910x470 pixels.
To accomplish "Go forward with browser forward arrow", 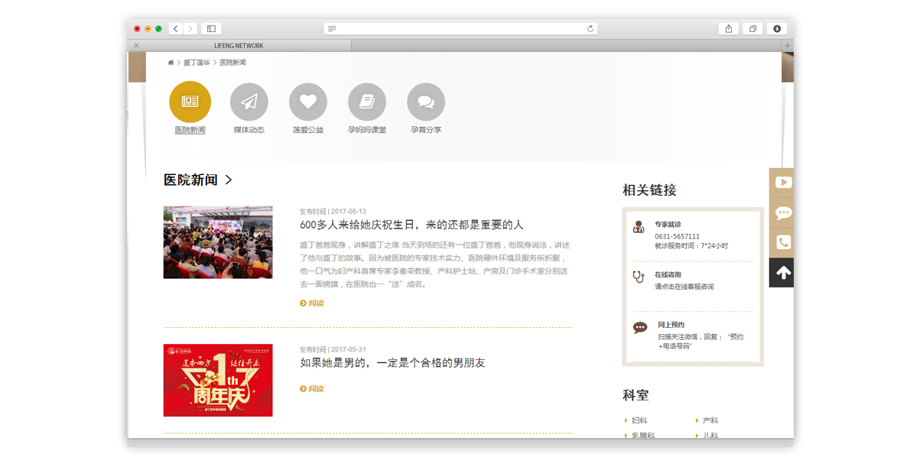I will point(190,28).
